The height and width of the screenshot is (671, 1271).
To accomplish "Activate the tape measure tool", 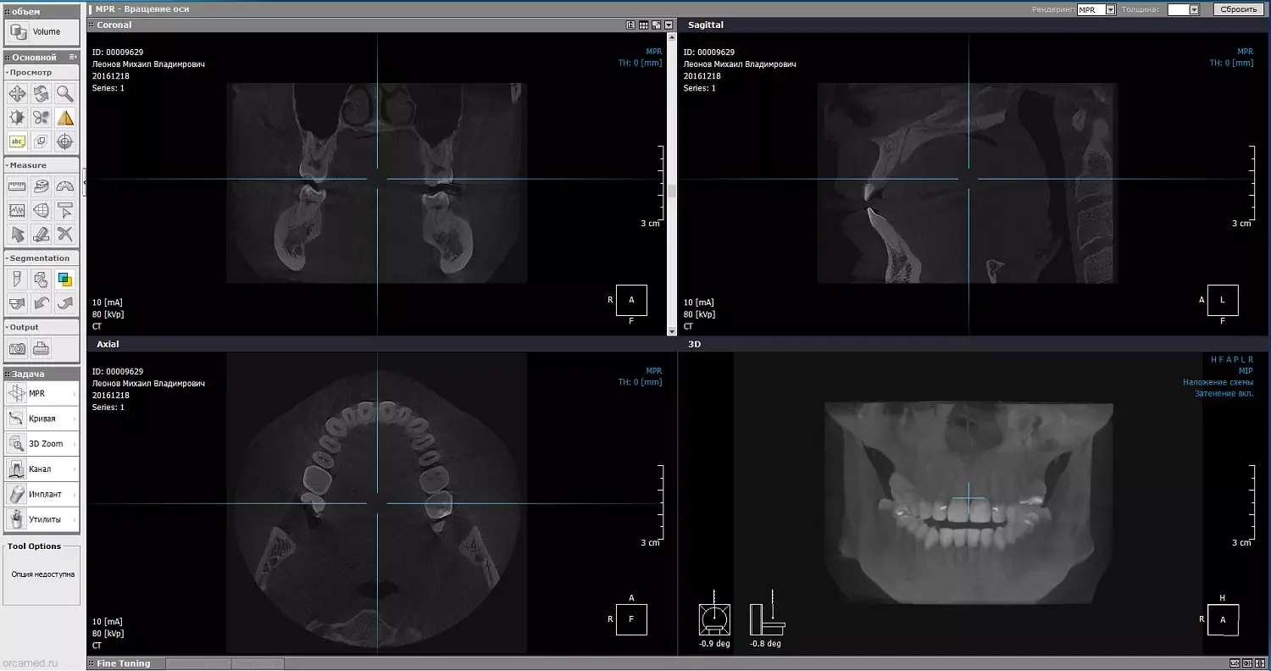I will point(41,186).
